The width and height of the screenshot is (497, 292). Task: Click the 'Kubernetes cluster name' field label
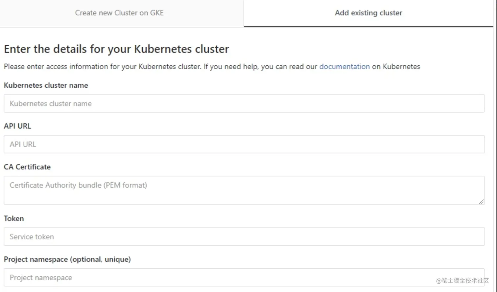46,85
